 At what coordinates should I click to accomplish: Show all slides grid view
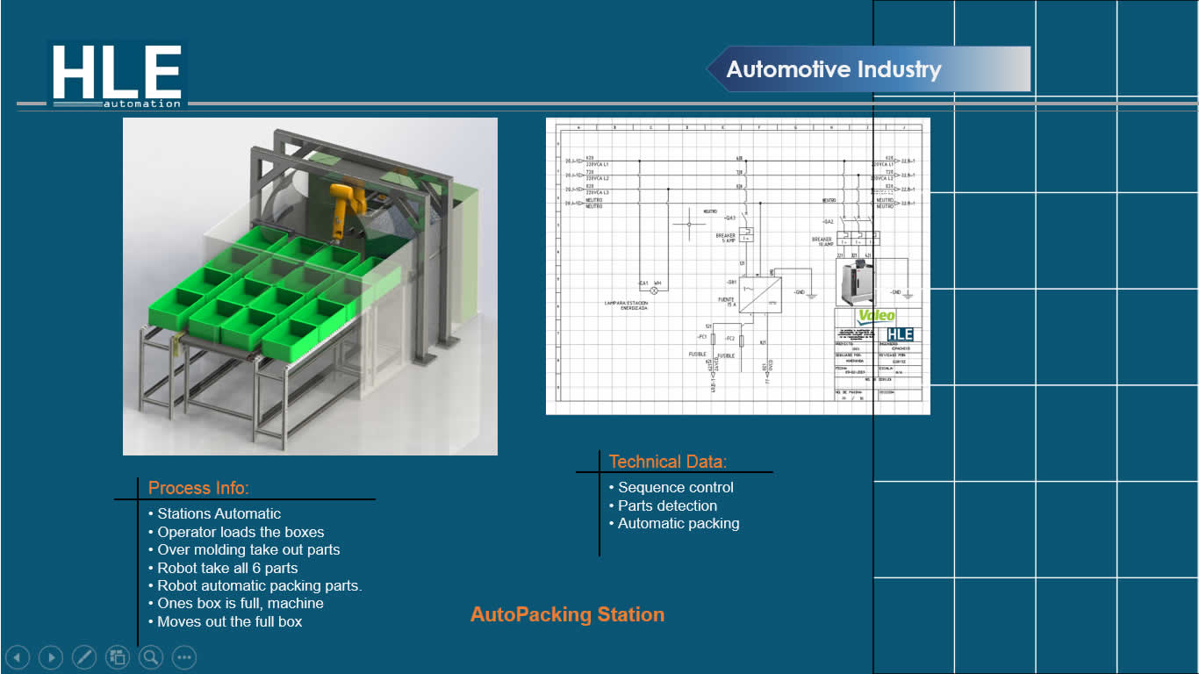tap(118, 656)
